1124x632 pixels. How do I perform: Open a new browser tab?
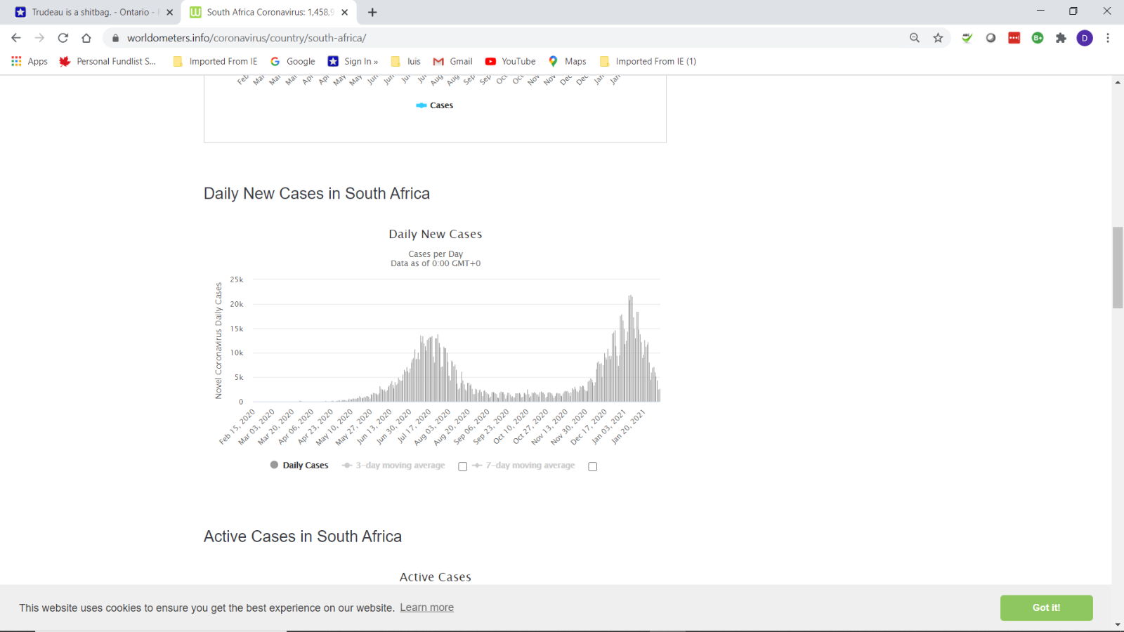(372, 12)
